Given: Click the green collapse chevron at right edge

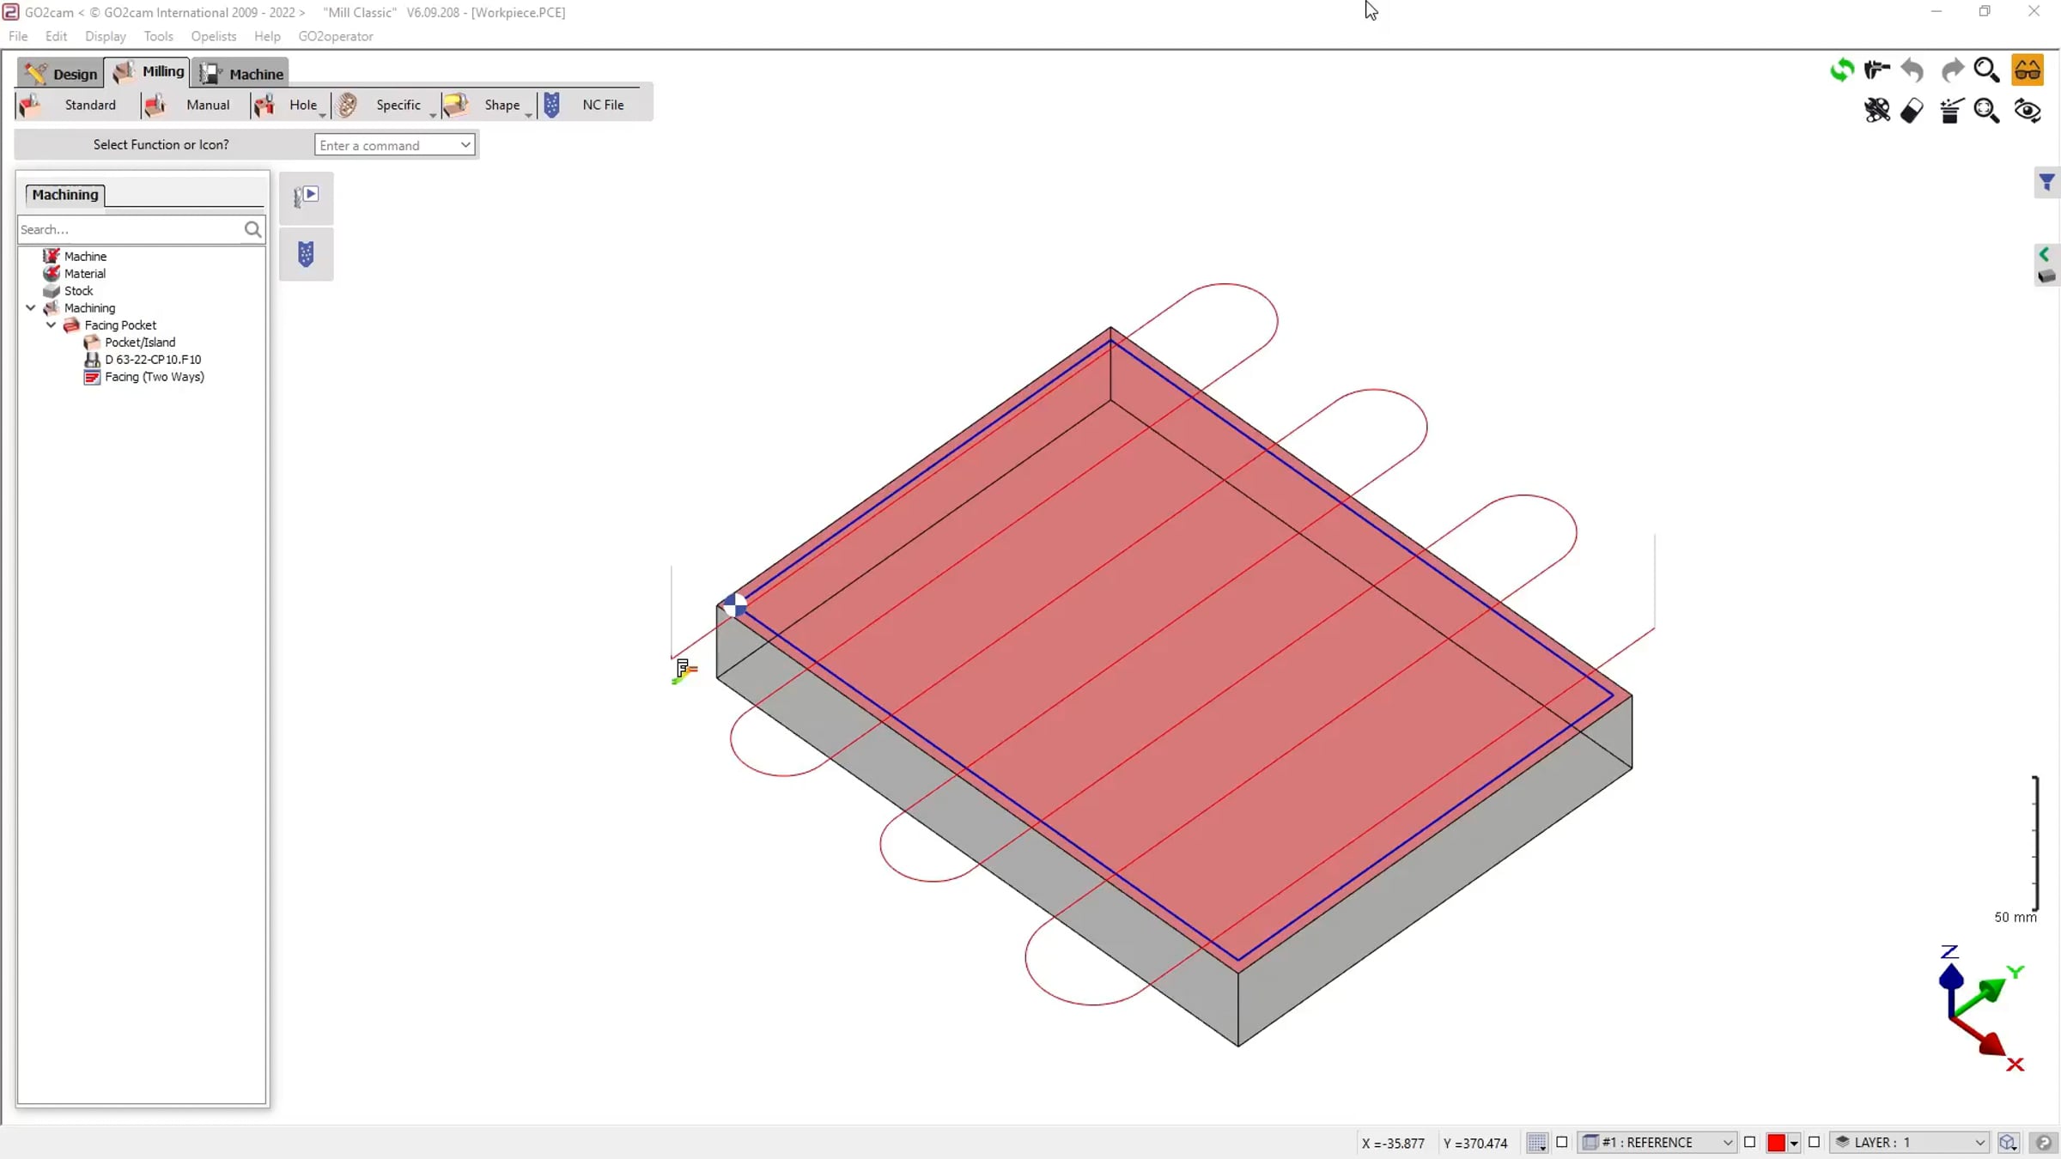Looking at the screenshot, I should click(x=2045, y=254).
